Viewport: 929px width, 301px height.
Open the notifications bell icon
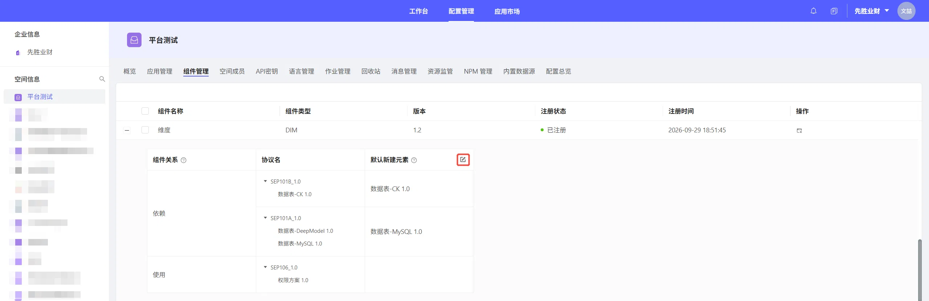[x=813, y=11]
